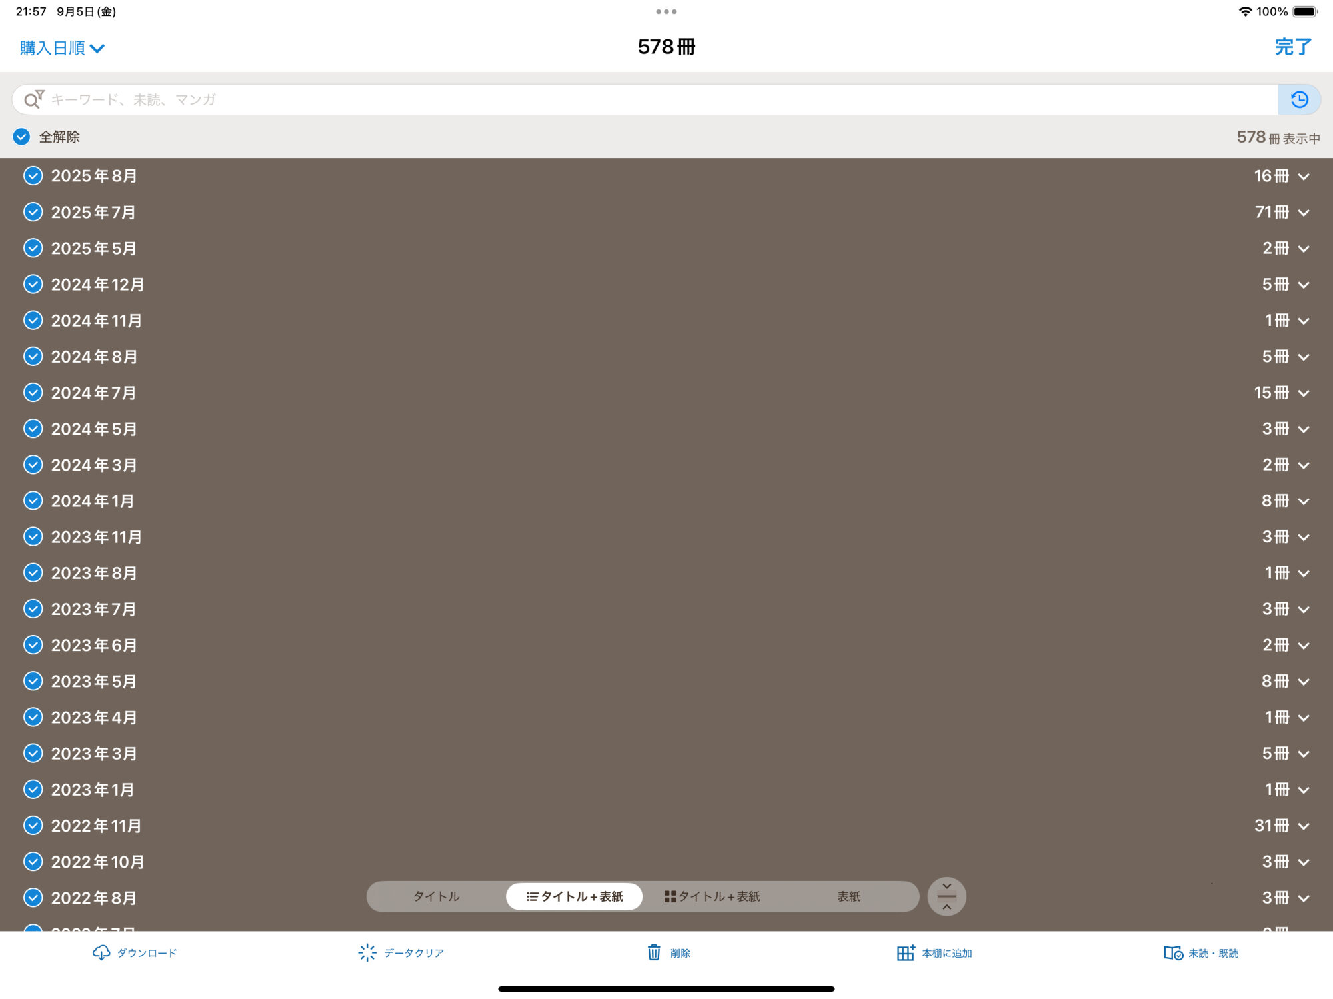The height and width of the screenshot is (999, 1333).
Task: Switch to the 表紙 cover-only view tab
Action: click(x=848, y=896)
